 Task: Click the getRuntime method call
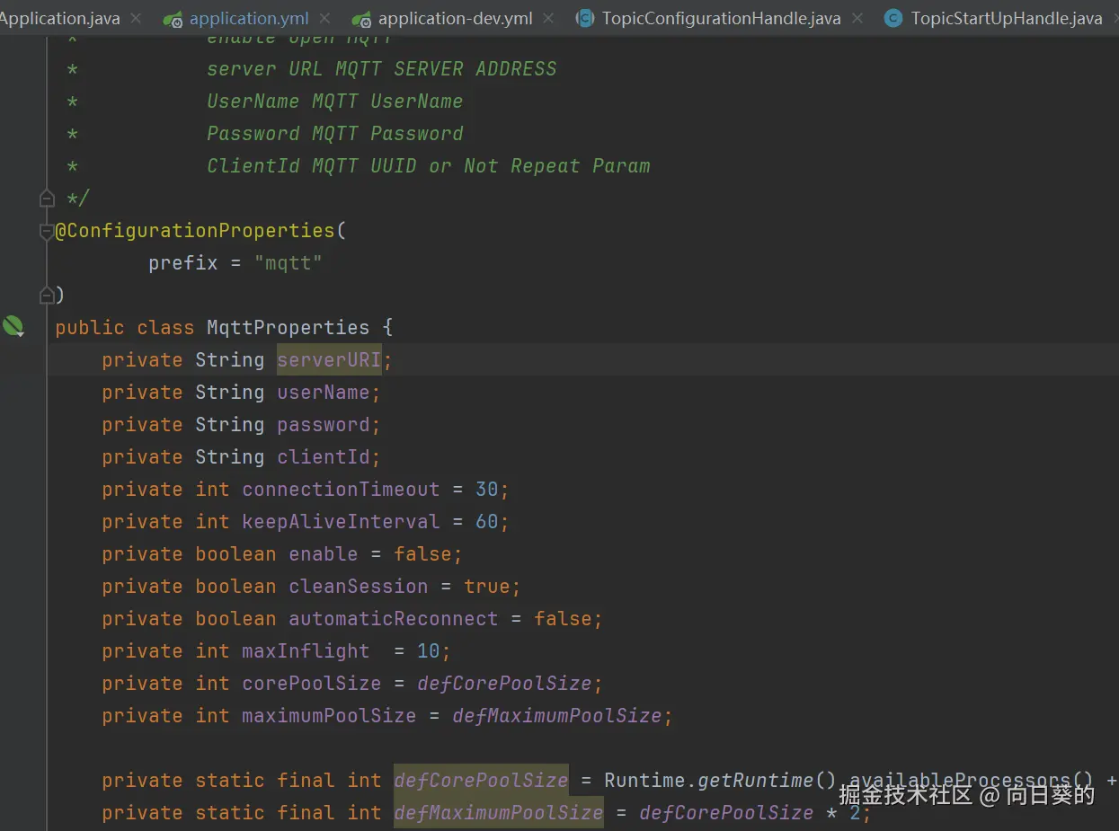pyautogui.click(x=756, y=781)
